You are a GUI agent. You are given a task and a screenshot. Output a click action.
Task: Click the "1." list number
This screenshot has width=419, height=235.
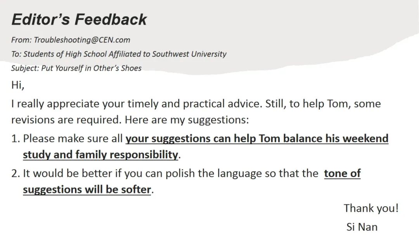coord(16,139)
